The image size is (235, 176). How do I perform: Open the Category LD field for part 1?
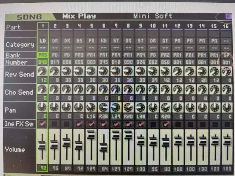[42, 41]
